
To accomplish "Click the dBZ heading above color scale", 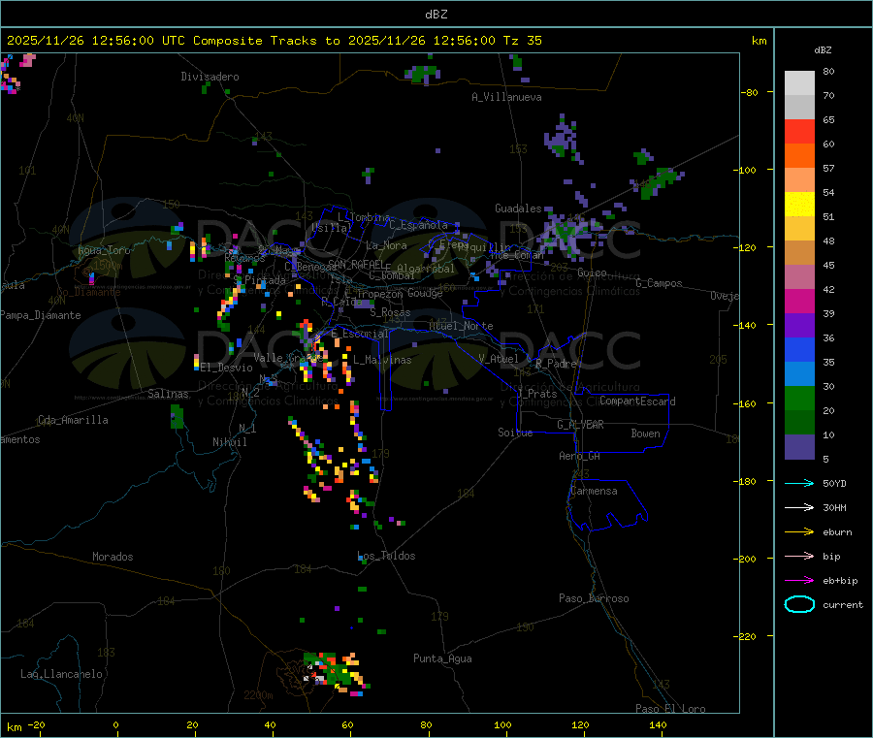I will (823, 50).
